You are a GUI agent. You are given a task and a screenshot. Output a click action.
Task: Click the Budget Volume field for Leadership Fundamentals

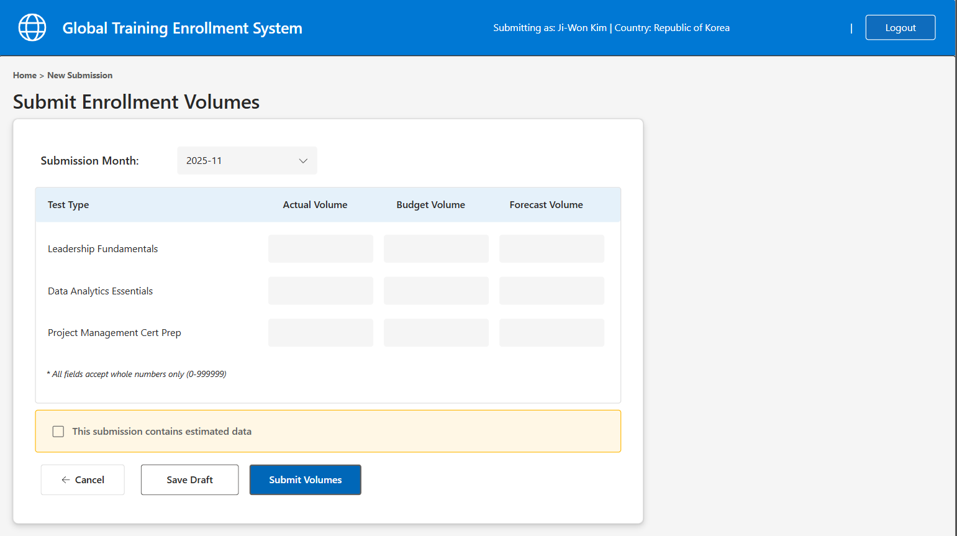click(x=436, y=248)
